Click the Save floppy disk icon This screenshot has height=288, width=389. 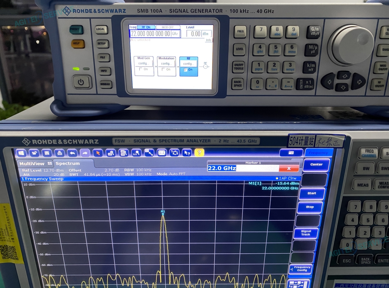coord(47,153)
